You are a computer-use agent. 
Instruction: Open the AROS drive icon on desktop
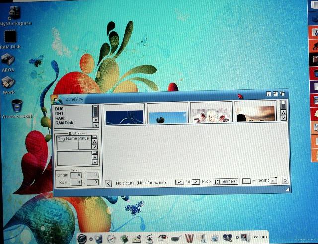click(8, 59)
